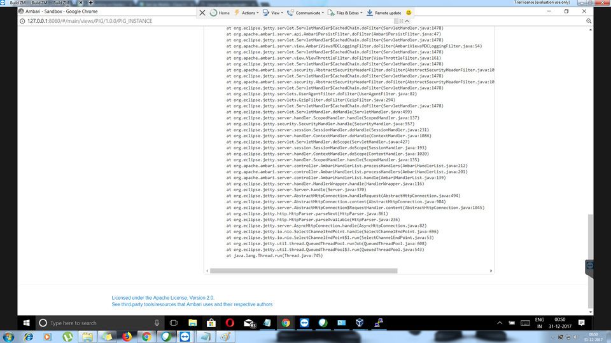Click the Chrome zoom magnifier icon

tap(589, 21)
